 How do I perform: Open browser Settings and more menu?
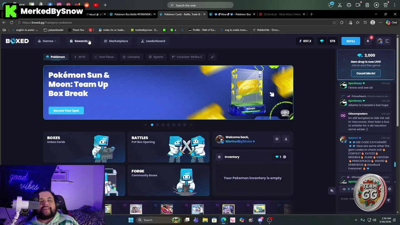point(380,22)
